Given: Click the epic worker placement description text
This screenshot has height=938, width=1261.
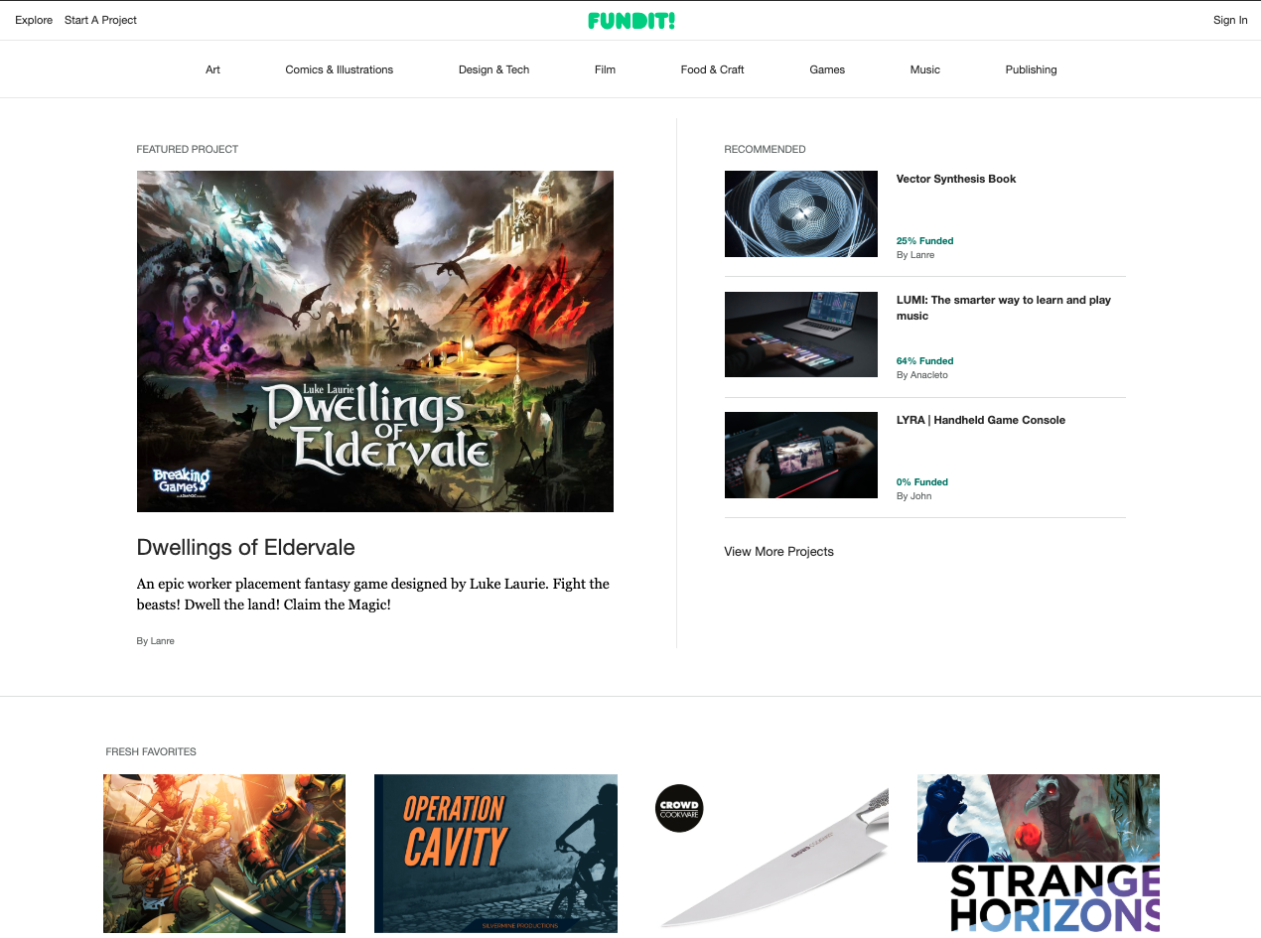Looking at the screenshot, I should pos(373,594).
